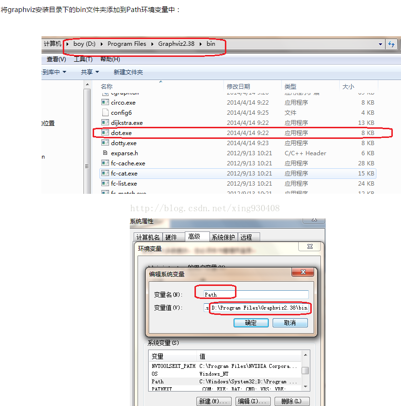Close the 环境变量 dialog
This screenshot has width=401, height=406.
[310, 246]
